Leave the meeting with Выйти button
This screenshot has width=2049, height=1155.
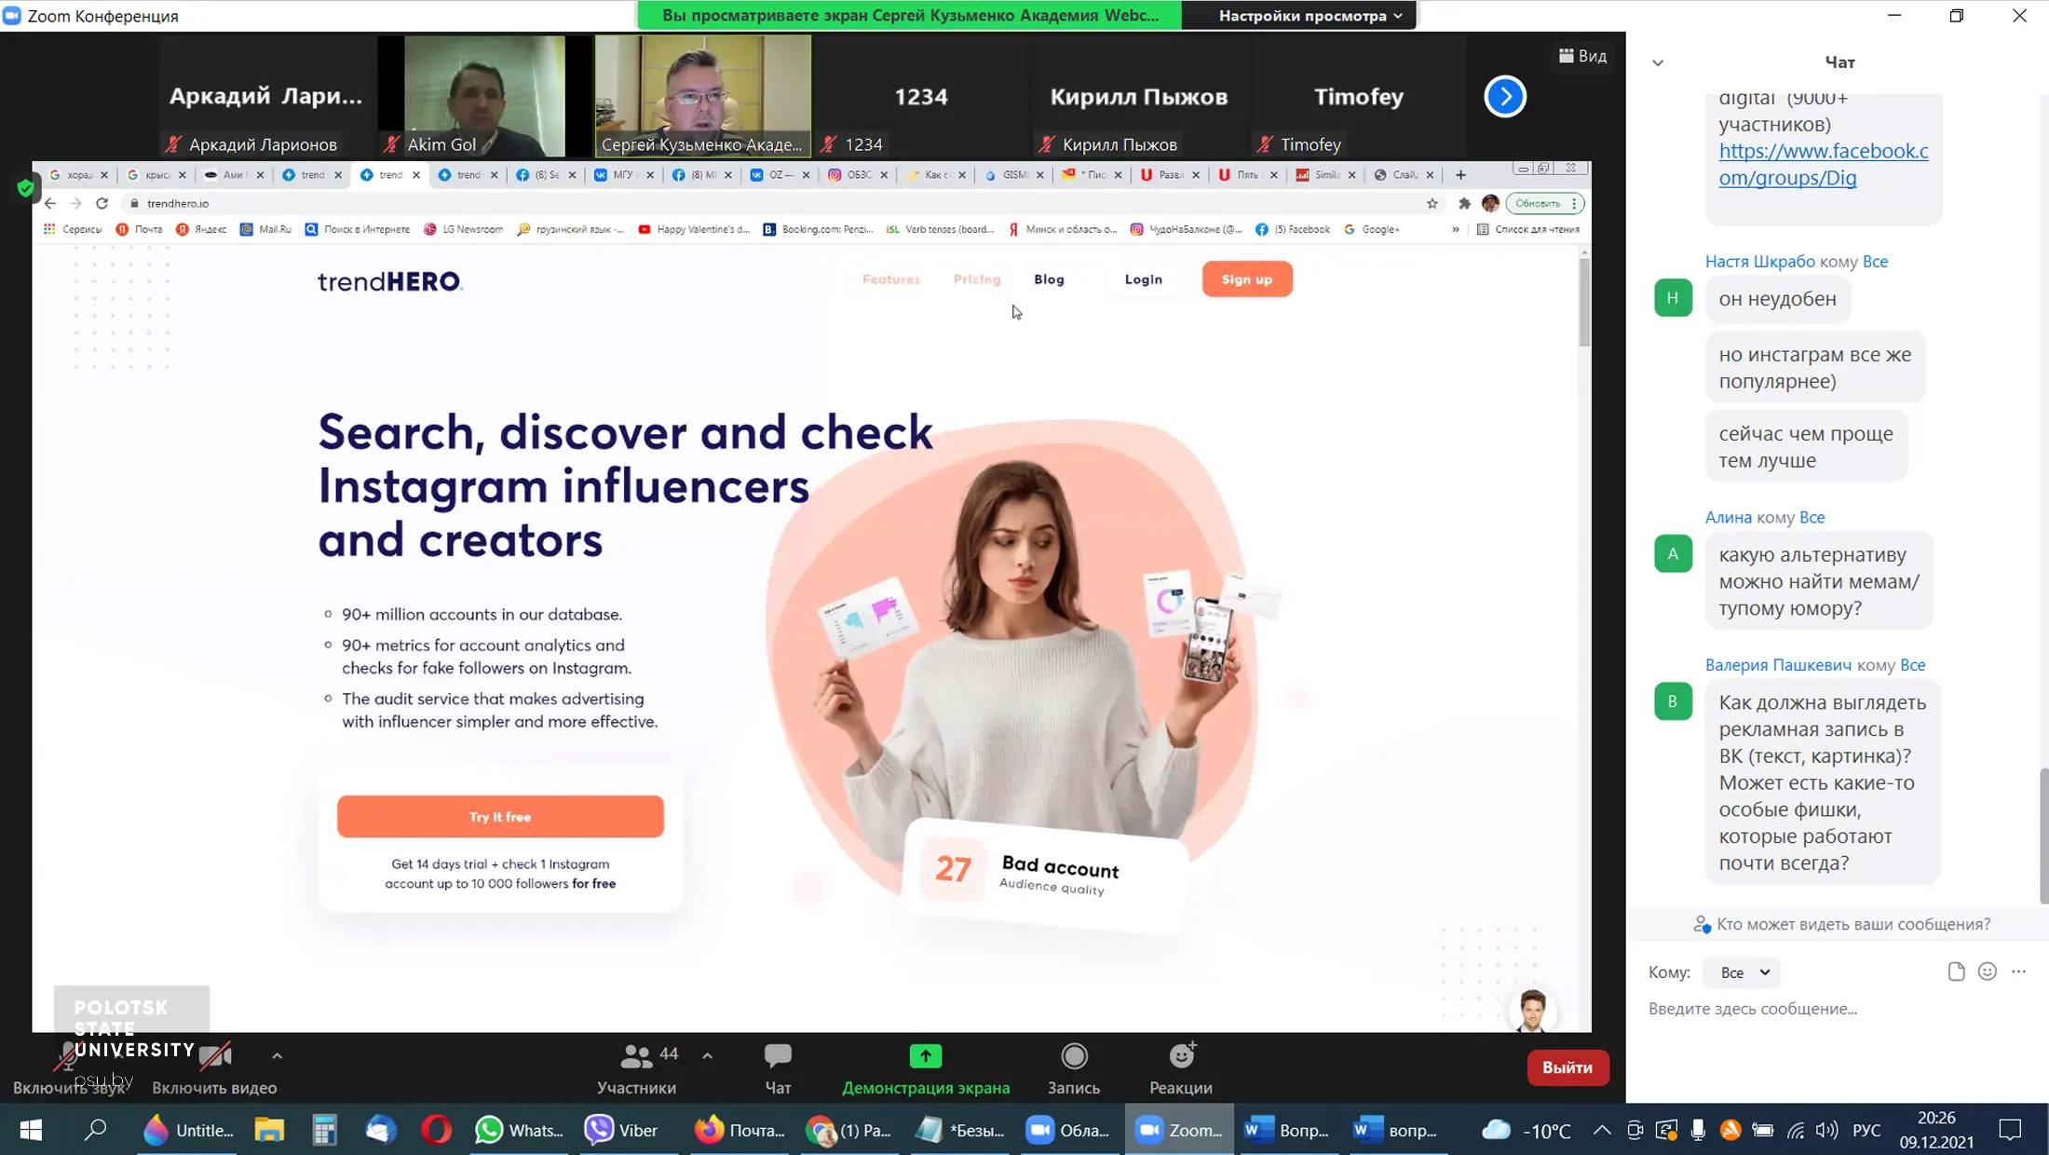tap(1567, 1067)
